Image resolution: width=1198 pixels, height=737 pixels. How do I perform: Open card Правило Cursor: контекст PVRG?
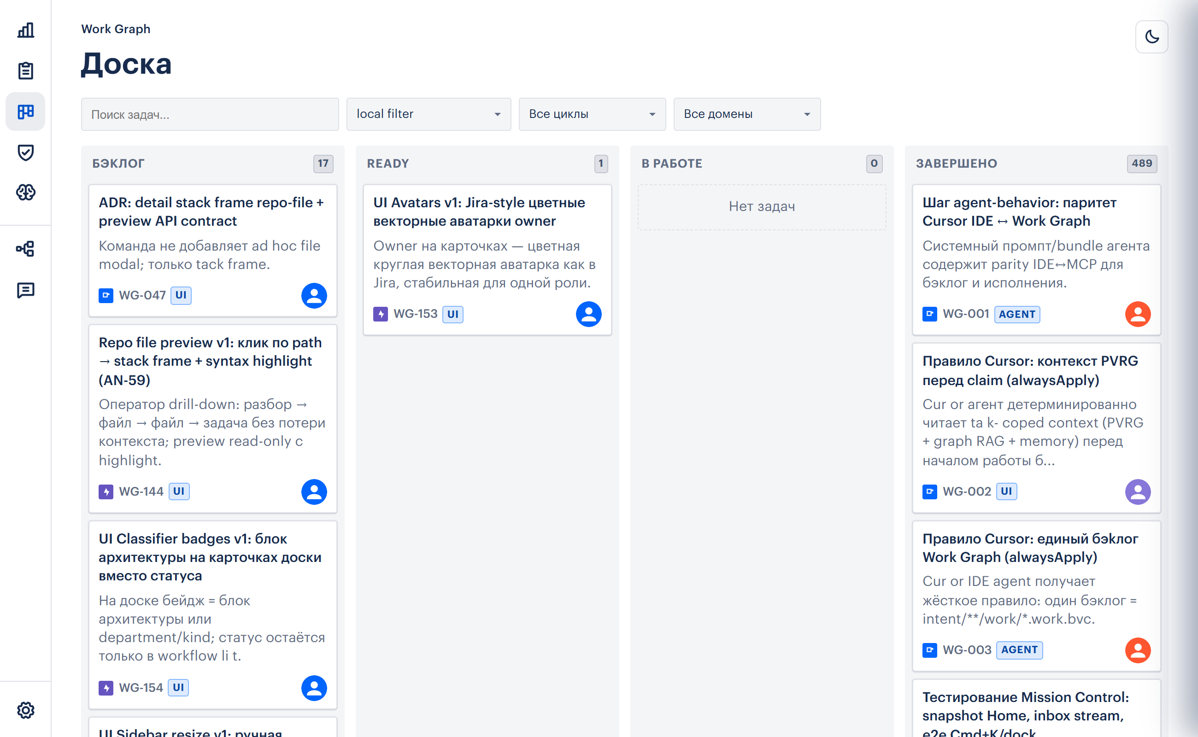point(1036,428)
